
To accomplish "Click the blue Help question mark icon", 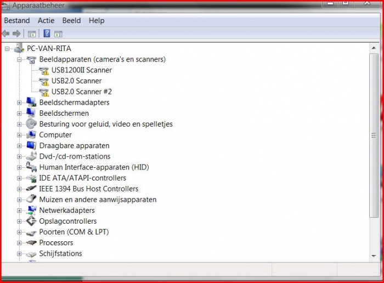I will pyautogui.click(x=47, y=33).
